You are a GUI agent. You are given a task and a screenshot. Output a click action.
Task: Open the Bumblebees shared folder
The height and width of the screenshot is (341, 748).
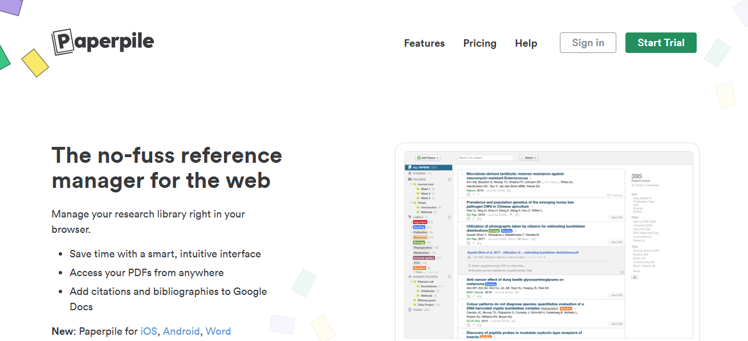tap(429, 286)
